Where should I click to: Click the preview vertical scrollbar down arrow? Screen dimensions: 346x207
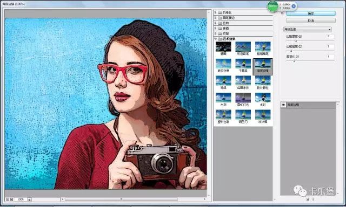coord(209,195)
